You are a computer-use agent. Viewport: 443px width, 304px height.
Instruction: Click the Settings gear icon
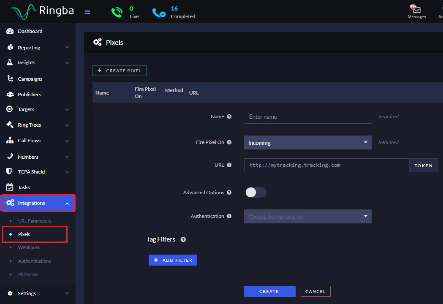click(10, 293)
